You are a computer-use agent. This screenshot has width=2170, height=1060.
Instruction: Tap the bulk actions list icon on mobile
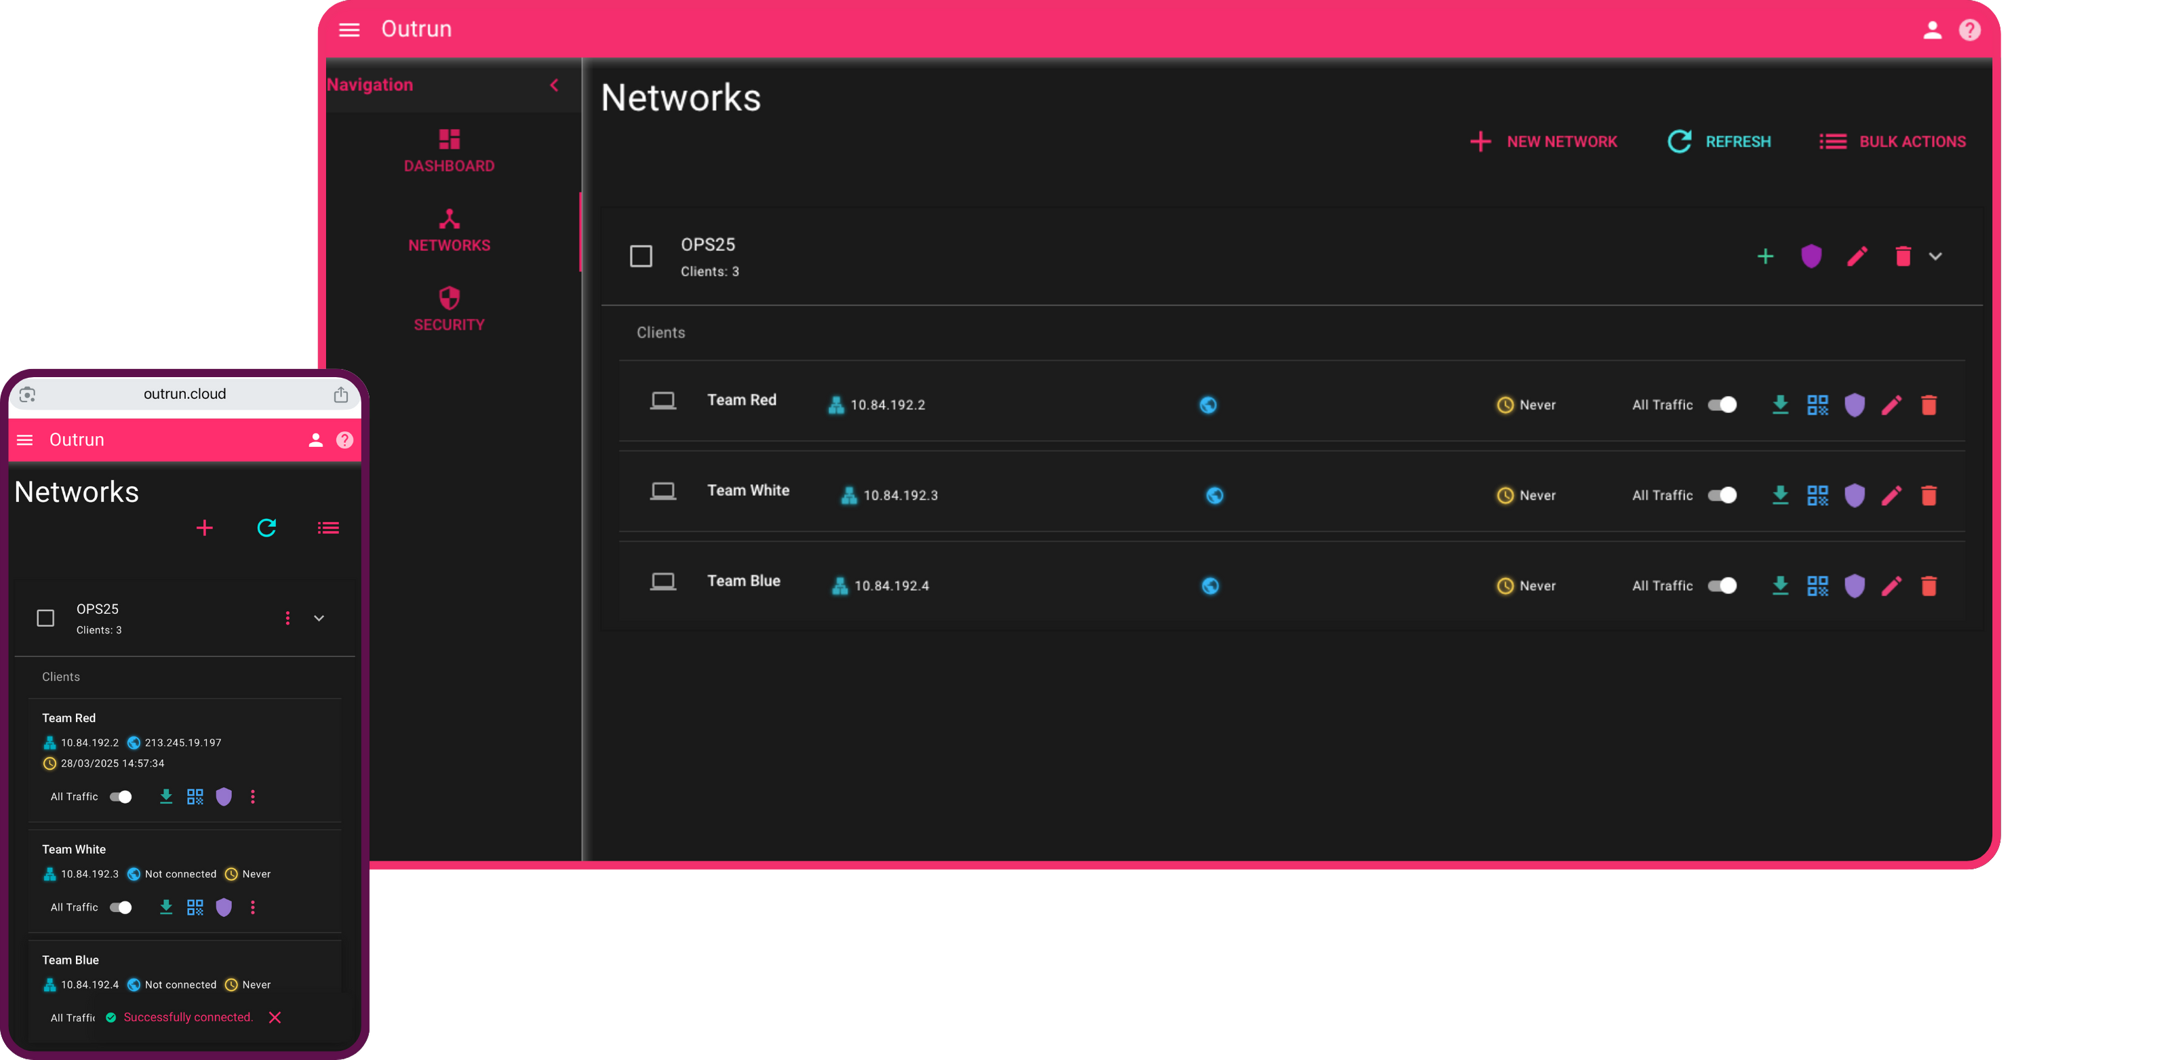tap(328, 528)
